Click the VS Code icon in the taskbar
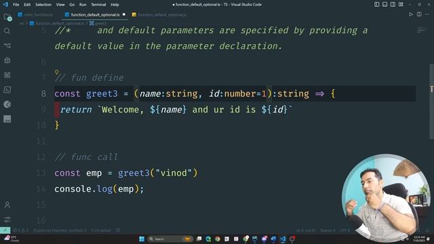The width and height of the screenshot is (434, 244). 283,239
